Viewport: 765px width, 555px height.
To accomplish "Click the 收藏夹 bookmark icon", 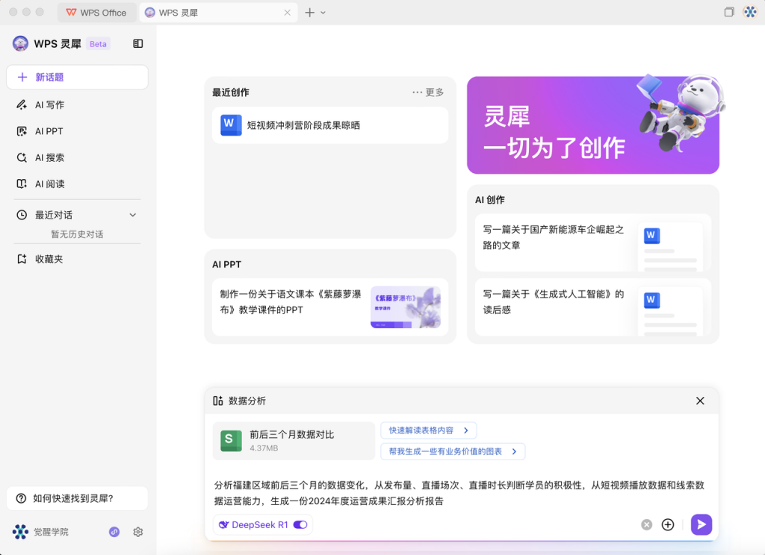I will pyautogui.click(x=22, y=259).
